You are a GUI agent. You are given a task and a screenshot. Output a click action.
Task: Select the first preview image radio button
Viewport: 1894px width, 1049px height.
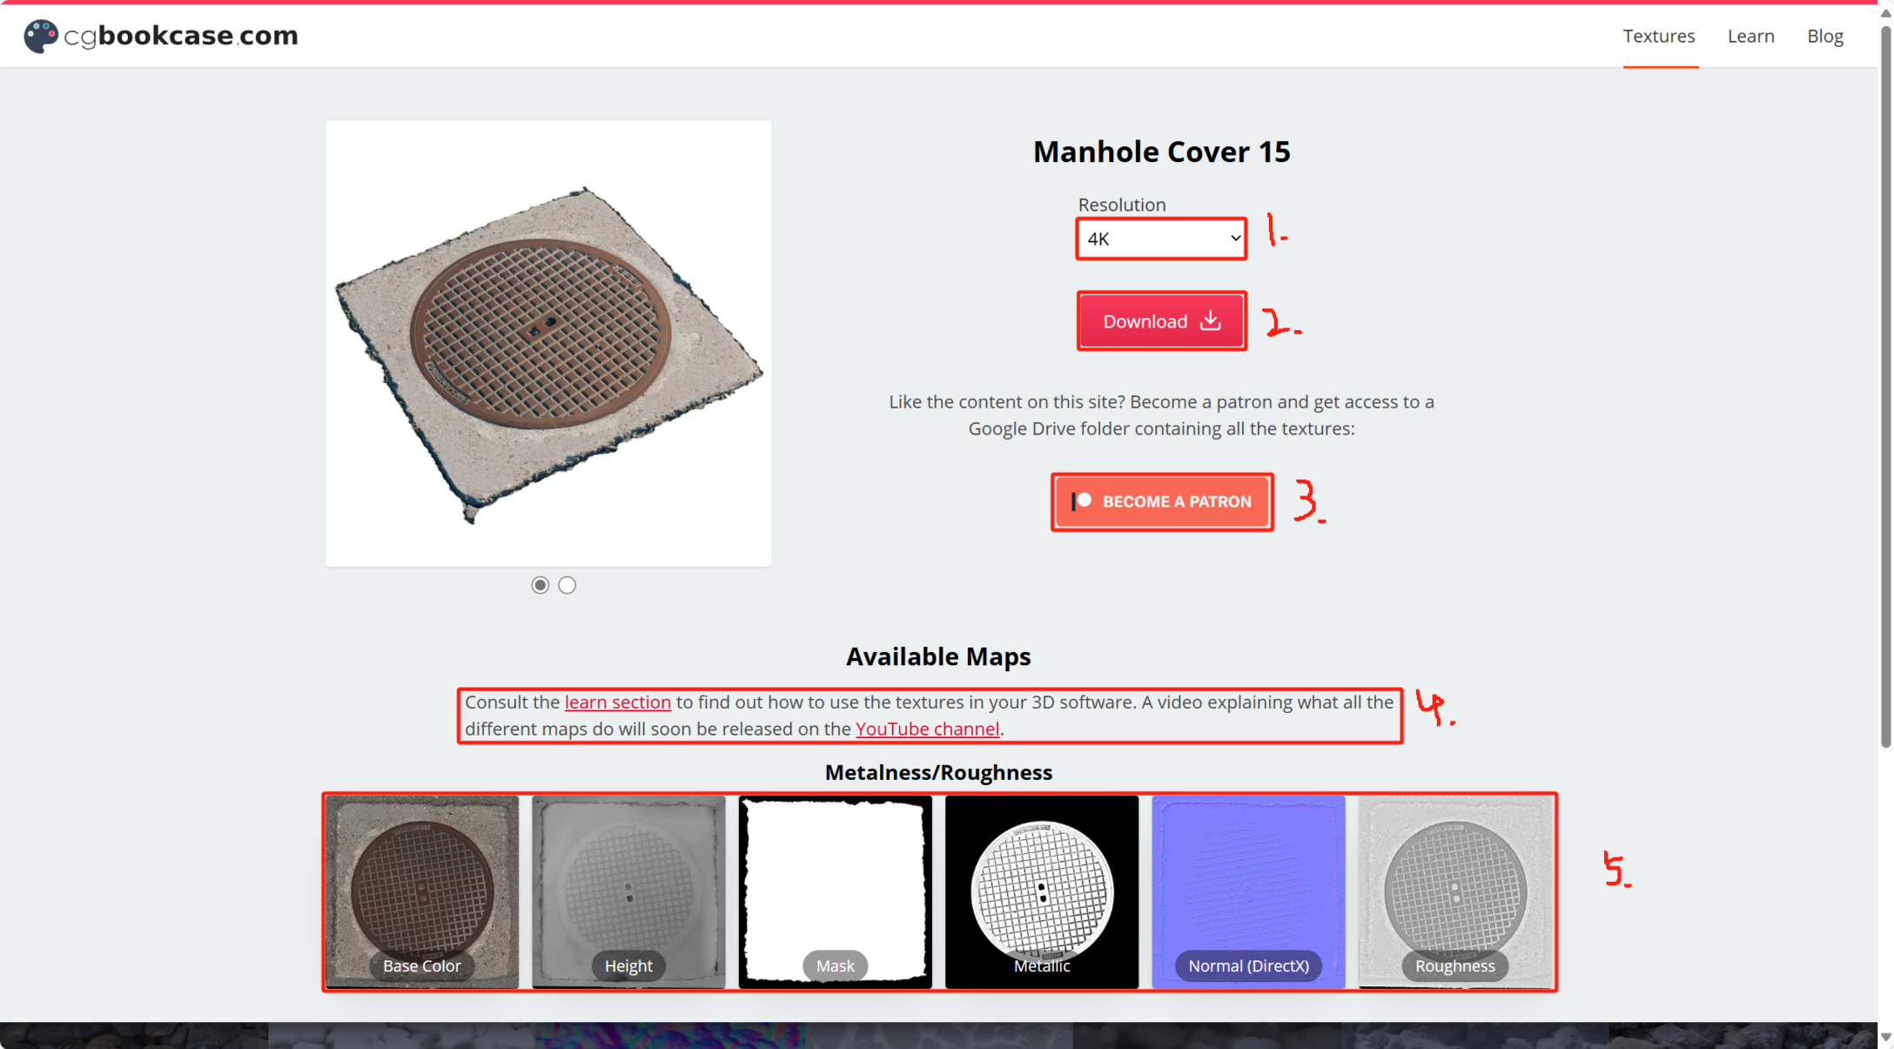coord(541,585)
